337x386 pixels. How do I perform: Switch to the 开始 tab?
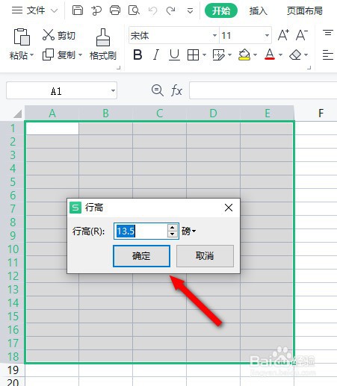(x=221, y=10)
